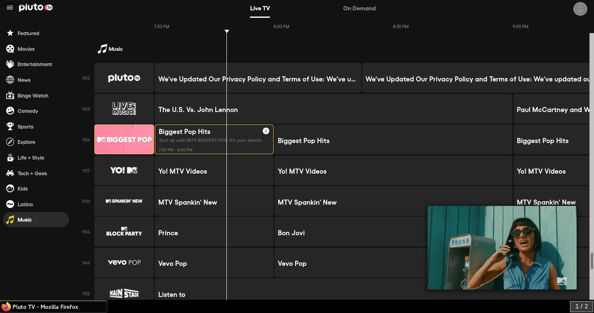Show info for Biggest Pop Hits
Viewport: 594px width, 313px height.
point(266,131)
